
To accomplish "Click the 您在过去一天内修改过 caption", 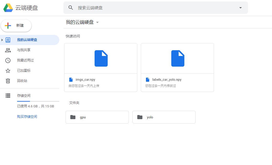I will tap(161, 86).
